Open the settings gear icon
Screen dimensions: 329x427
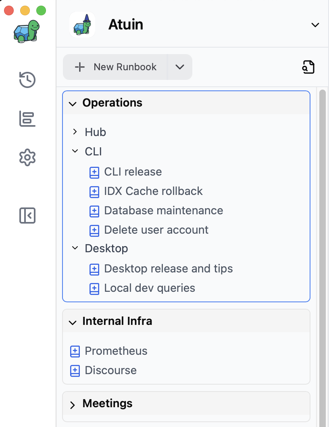(27, 157)
